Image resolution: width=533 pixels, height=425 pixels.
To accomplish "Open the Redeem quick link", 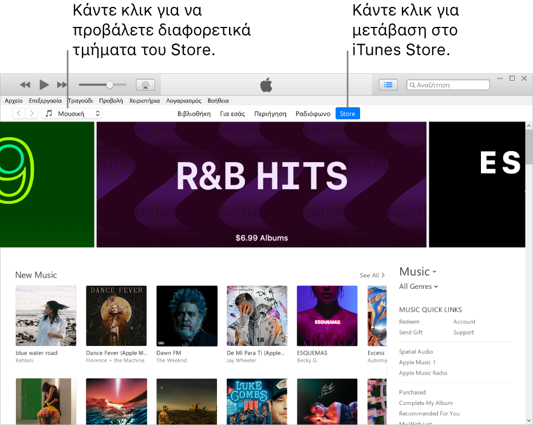I will pos(409,321).
